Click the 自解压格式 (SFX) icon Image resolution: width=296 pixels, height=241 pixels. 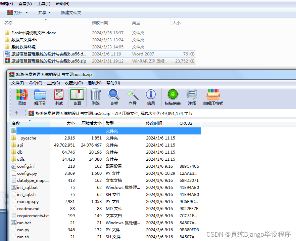pyautogui.click(x=213, y=94)
